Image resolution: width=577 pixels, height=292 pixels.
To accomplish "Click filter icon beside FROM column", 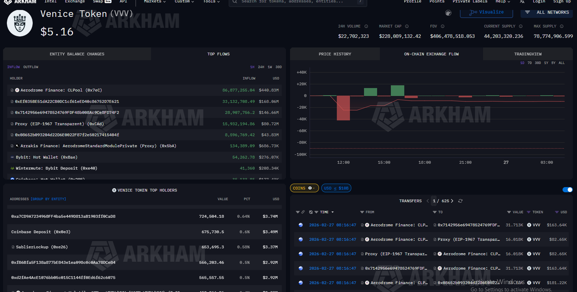I will coord(362,212).
